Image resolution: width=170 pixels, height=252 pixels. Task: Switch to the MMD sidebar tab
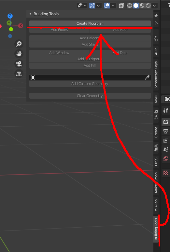[x=156, y=99]
